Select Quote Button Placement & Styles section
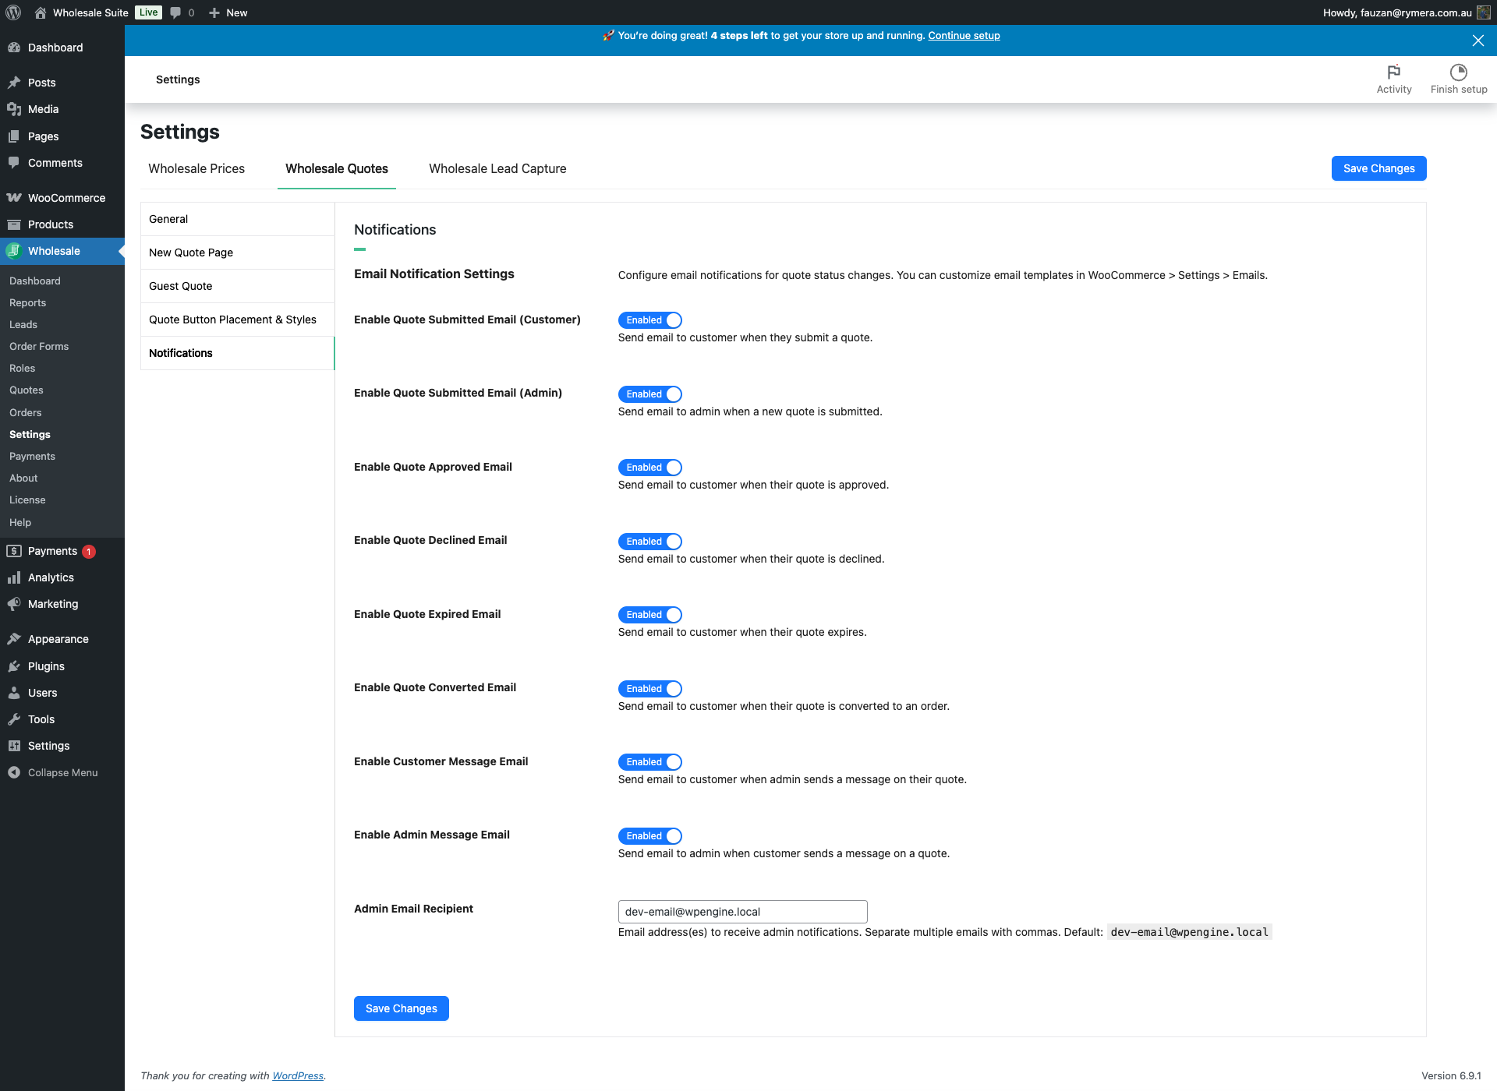1497x1091 pixels. [232, 320]
